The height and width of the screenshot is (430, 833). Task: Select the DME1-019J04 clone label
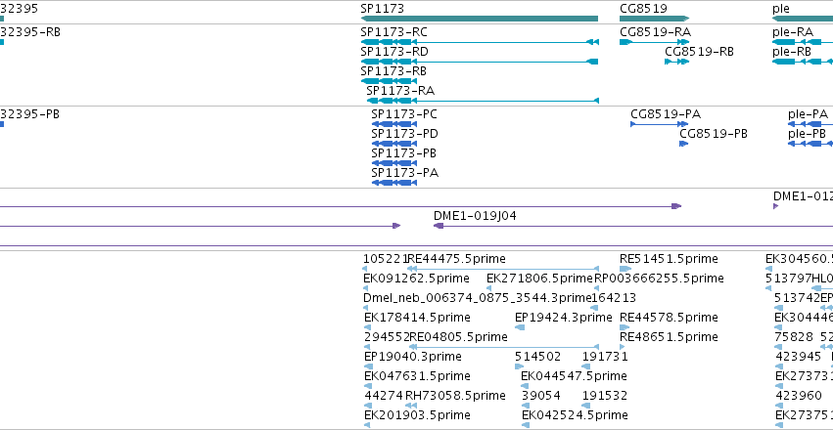point(475,216)
